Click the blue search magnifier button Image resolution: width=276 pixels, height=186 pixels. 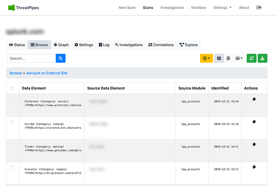tap(60, 58)
